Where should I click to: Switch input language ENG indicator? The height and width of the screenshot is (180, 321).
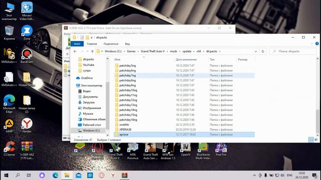pos(289,175)
